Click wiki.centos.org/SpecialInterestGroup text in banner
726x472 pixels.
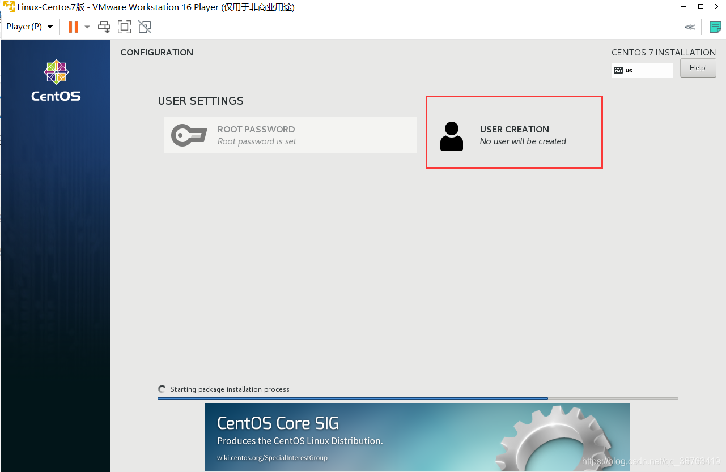coord(272,458)
